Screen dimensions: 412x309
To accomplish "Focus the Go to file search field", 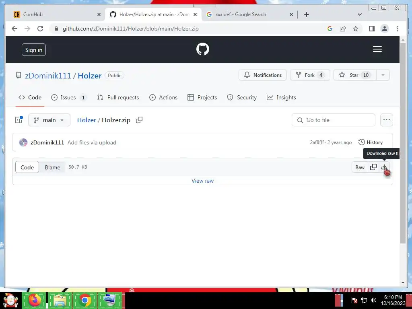I will [334, 120].
